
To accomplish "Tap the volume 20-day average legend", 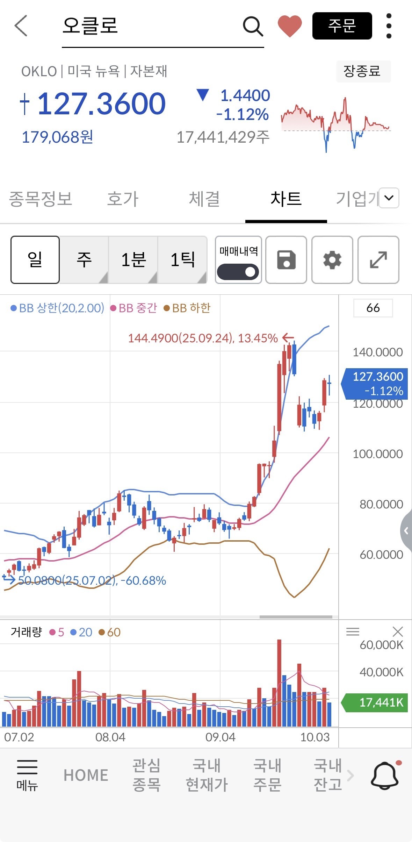I will pos(81,632).
